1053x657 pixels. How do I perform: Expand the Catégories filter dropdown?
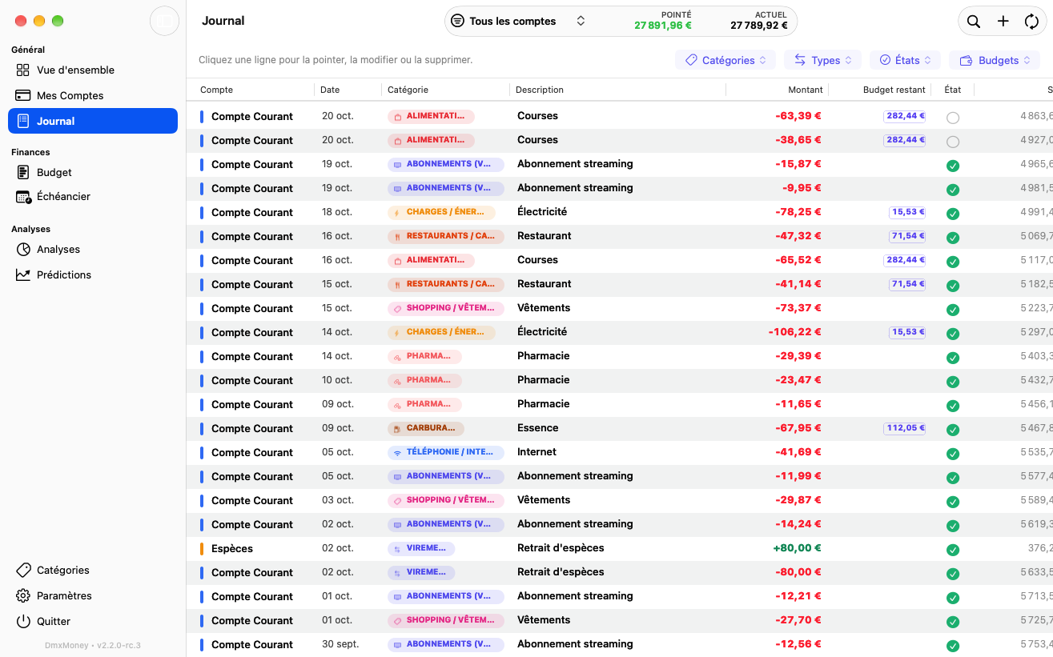726,60
